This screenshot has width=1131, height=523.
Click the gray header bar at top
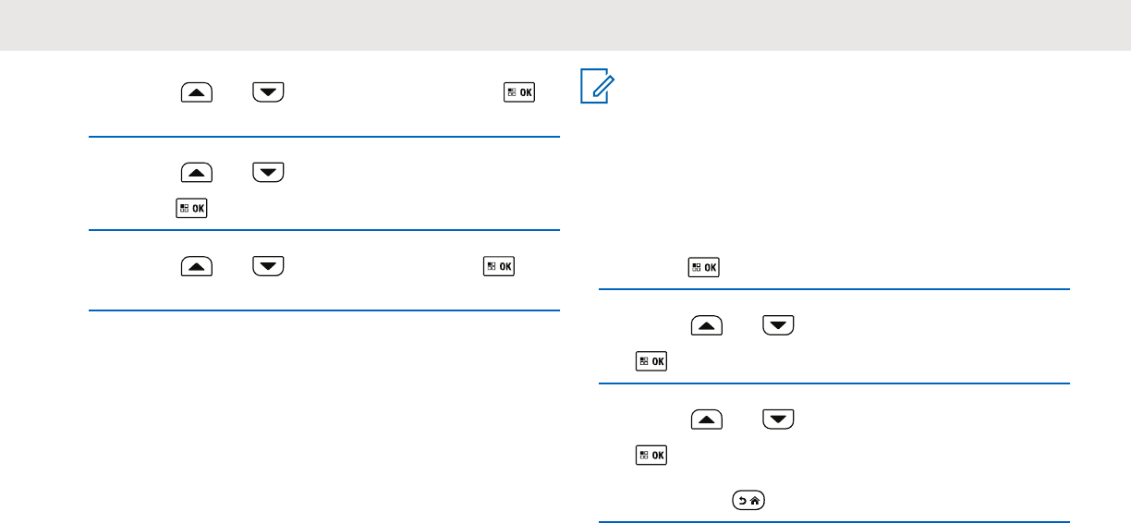(565, 25)
